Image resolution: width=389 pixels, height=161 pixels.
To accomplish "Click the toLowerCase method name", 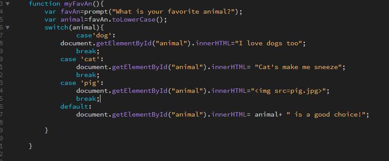I will [134, 19].
